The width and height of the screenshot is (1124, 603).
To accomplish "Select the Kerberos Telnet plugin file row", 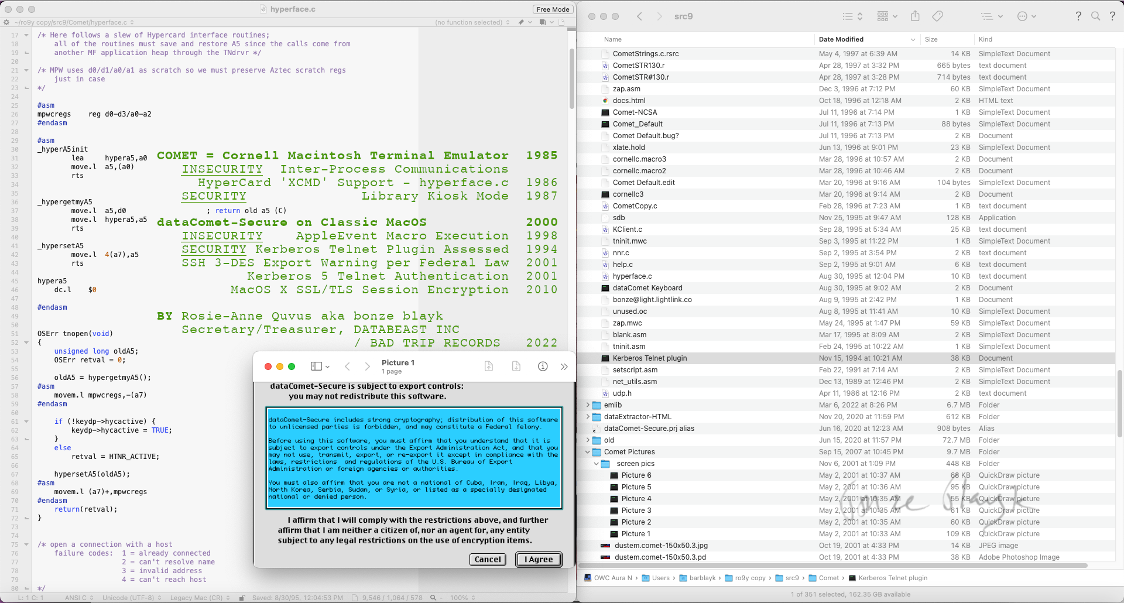I will tap(846, 358).
